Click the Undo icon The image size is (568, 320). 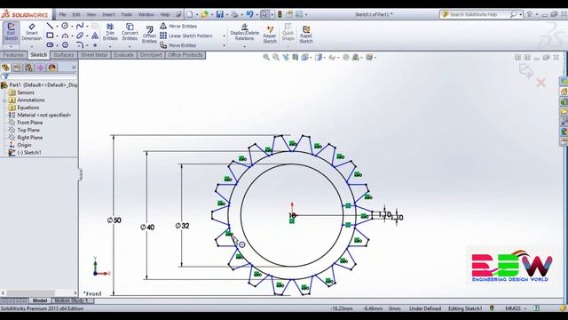click(x=249, y=14)
